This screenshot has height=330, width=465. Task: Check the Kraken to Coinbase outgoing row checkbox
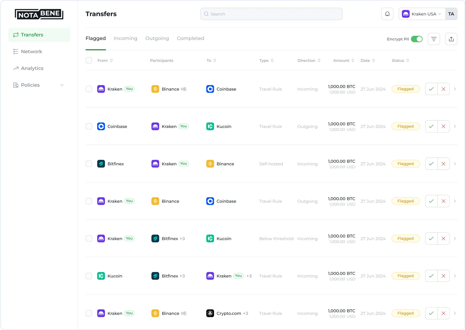pyautogui.click(x=89, y=201)
